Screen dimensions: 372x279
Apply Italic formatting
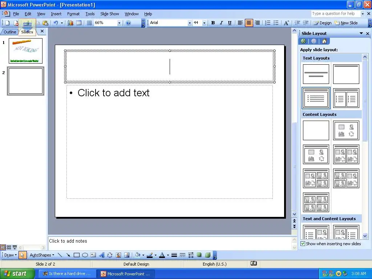coord(221,23)
